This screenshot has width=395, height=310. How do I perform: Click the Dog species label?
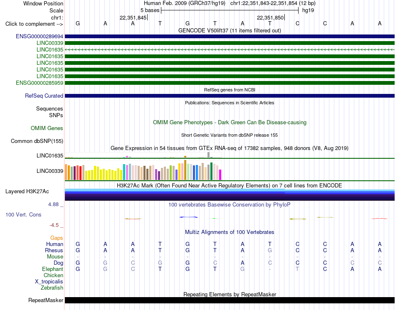tap(58, 263)
